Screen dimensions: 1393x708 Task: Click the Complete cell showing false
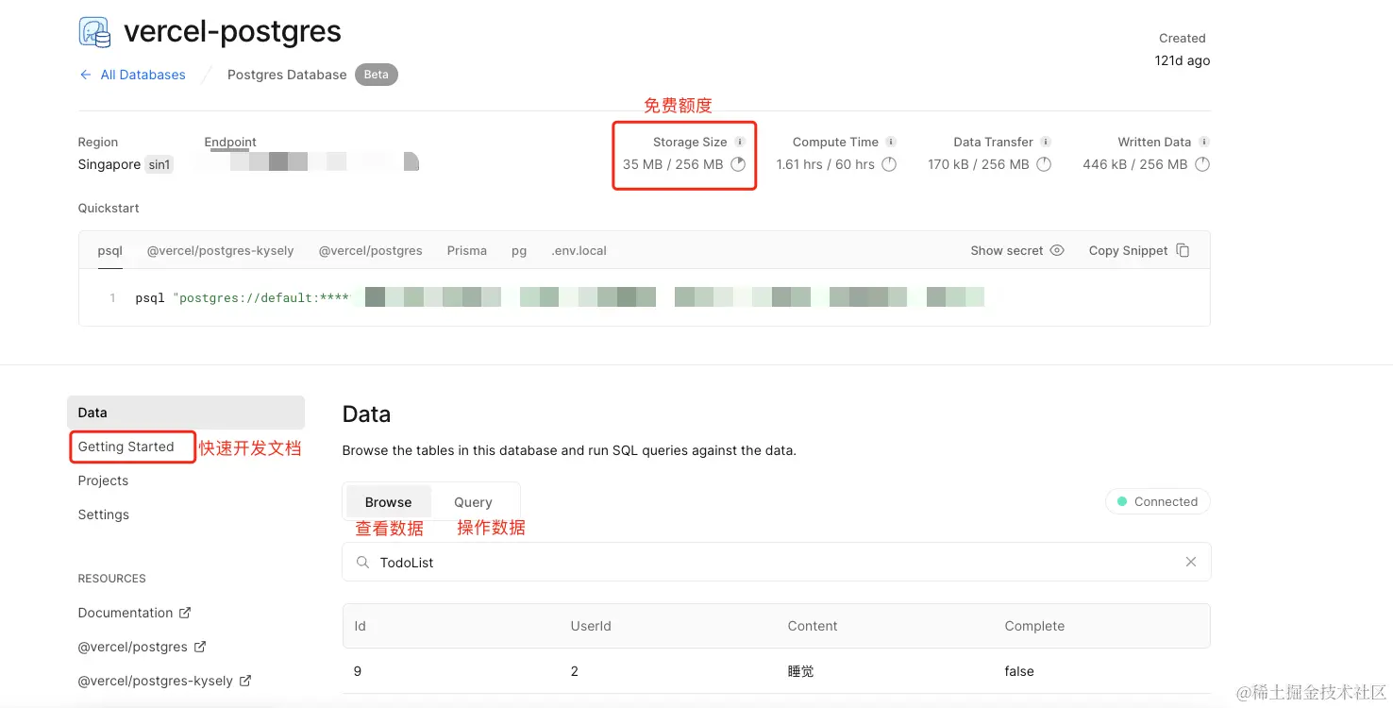point(1019,671)
